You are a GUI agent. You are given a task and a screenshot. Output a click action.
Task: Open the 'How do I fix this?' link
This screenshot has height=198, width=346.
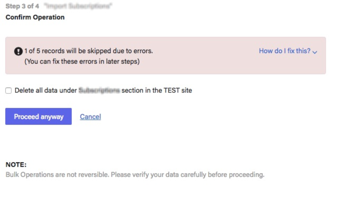(x=284, y=51)
